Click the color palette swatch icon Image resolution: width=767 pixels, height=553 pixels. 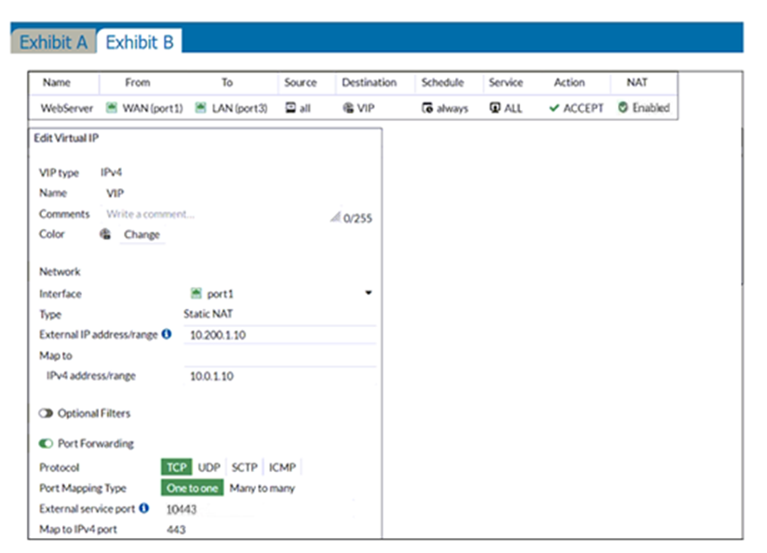105,235
